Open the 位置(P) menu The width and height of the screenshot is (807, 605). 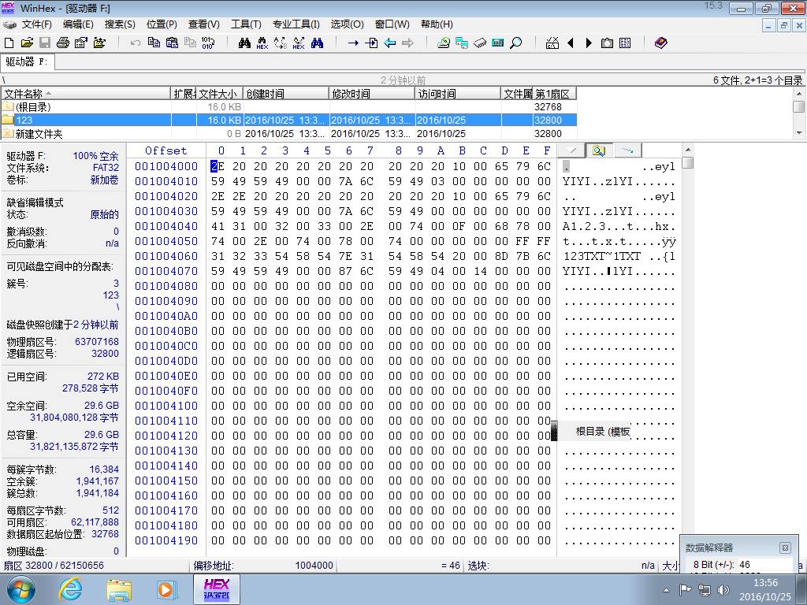[162, 24]
